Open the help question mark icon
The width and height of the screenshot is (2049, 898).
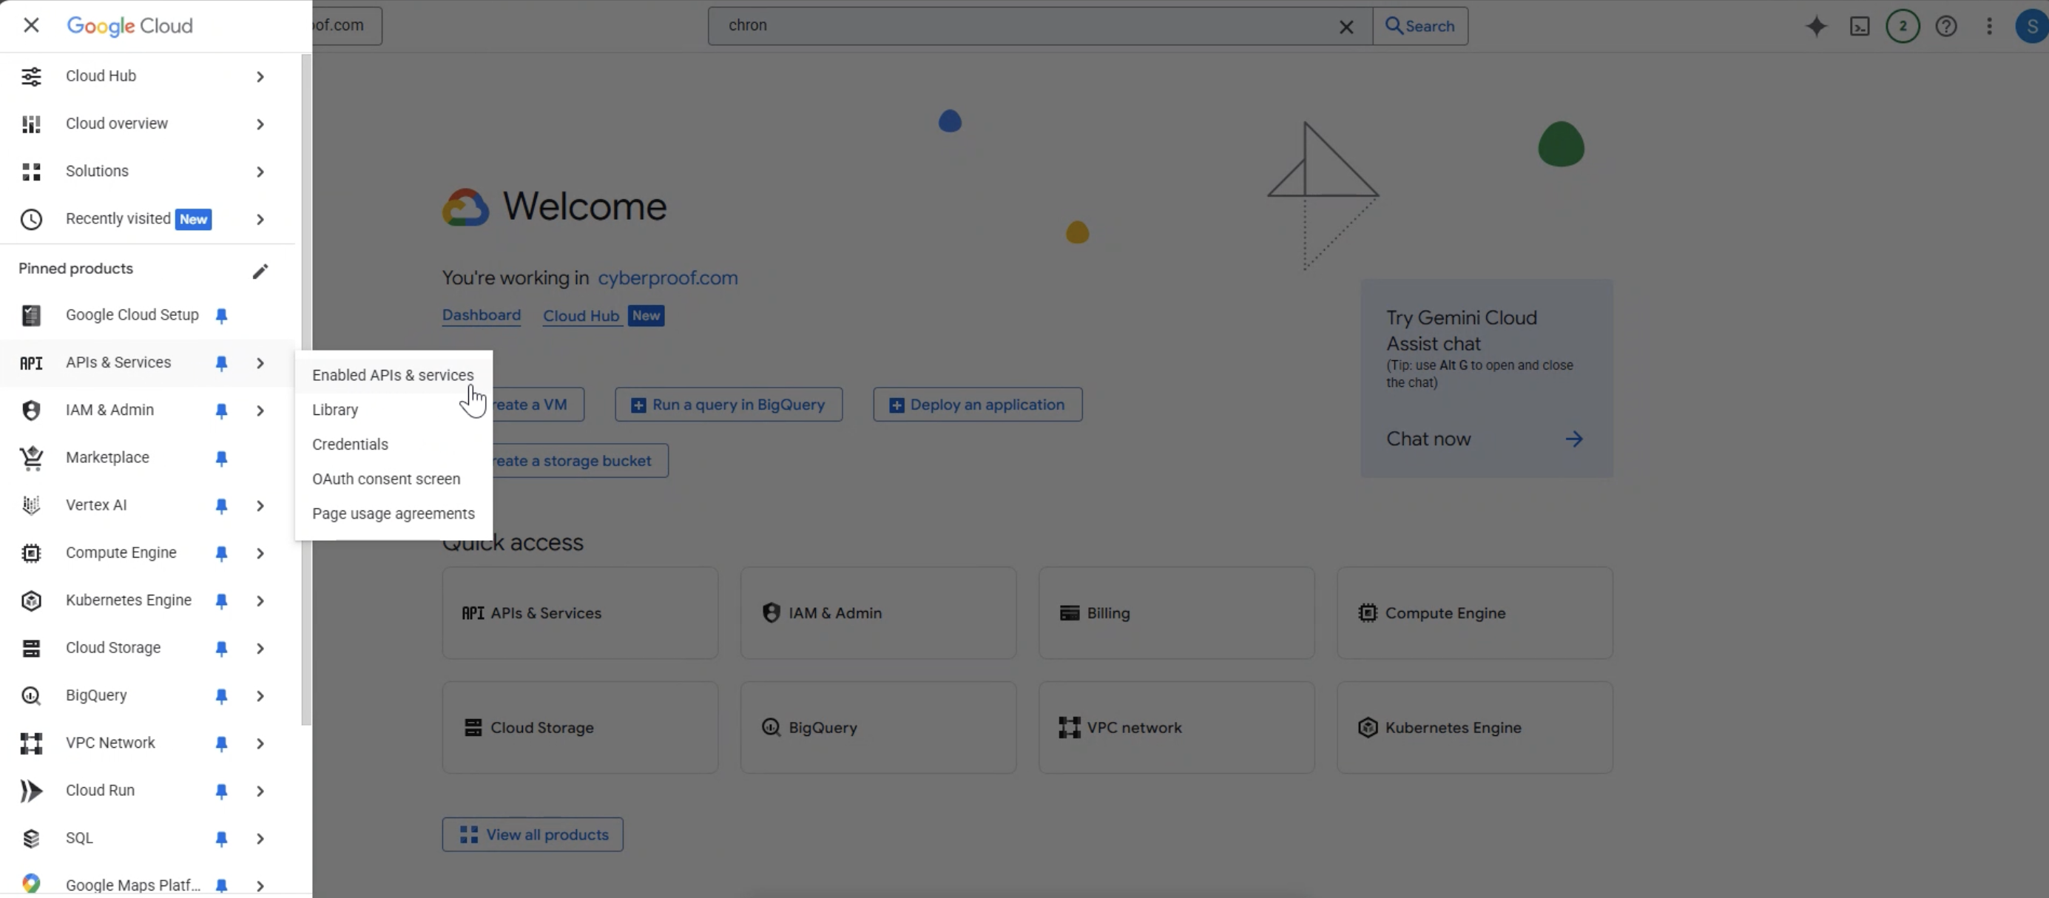tap(1945, 26)
